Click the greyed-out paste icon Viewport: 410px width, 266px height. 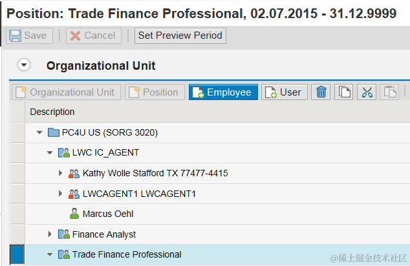click(389, 92)
